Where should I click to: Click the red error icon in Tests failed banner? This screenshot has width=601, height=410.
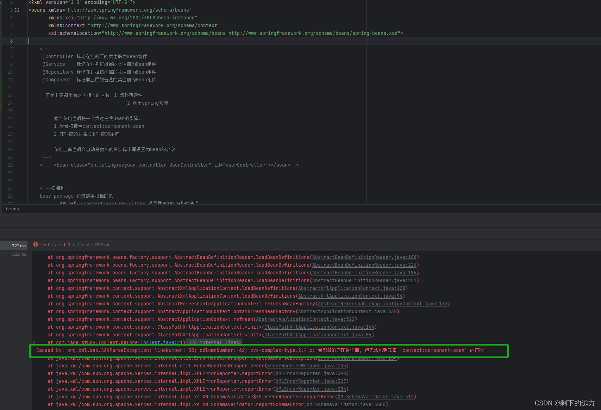click(35, 244)
